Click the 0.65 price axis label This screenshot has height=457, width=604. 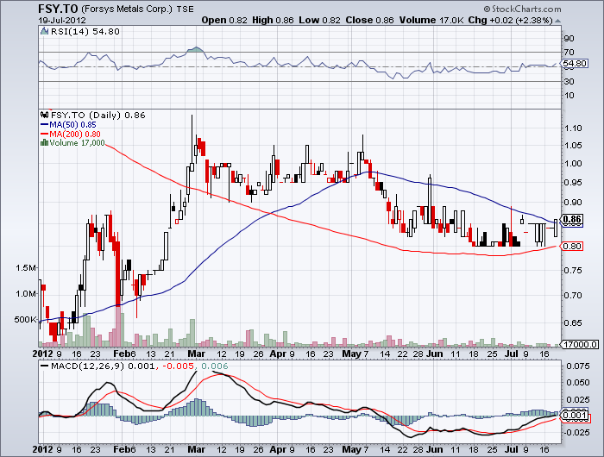pos(573,323)
